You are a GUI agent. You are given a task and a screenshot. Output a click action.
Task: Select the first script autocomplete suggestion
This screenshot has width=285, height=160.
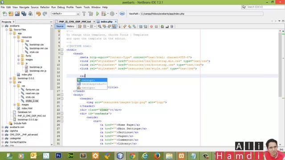point(92,80)
